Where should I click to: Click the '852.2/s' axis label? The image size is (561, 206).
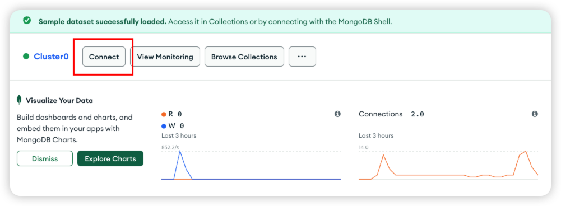pyautogui.click(x=170, y=147)
